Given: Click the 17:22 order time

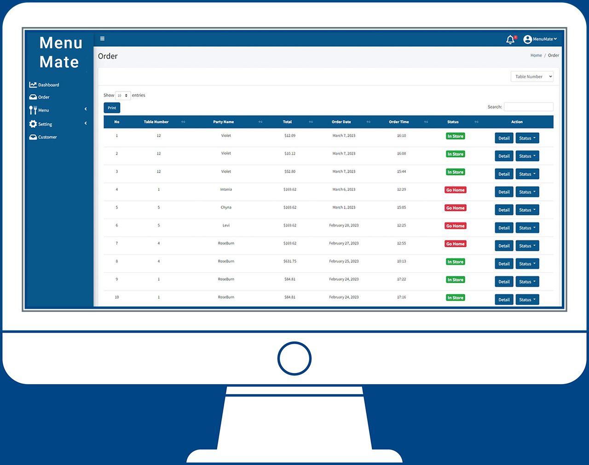Looking at the screenshot, I should 401,279.
